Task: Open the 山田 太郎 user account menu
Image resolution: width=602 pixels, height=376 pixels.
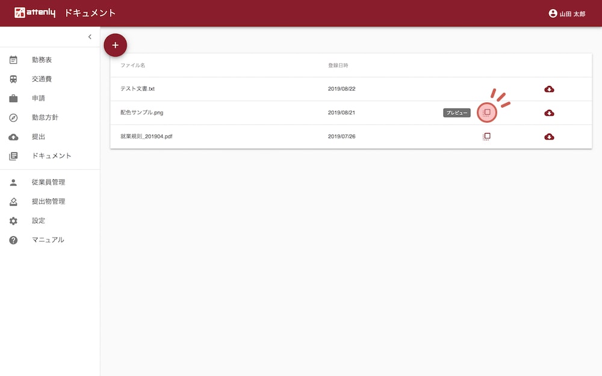Action: [x=566, y=13]
